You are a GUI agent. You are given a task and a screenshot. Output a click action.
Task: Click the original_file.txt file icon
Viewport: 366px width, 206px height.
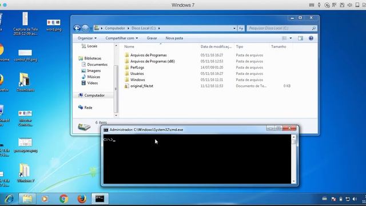[x=127, y=86]
